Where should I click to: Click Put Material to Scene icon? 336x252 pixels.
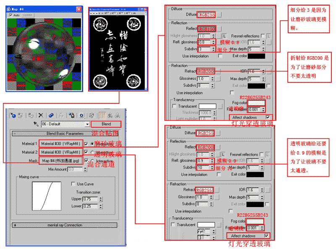[x=20, y=115]
